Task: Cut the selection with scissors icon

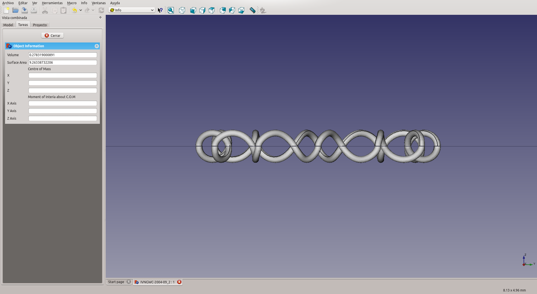Action: [x=45, y=10]
